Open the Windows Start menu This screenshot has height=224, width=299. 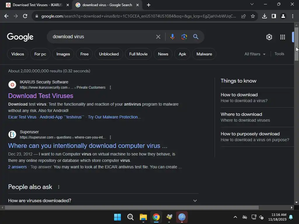[117, 217]
